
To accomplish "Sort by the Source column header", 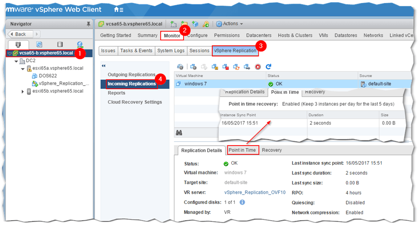I will pos(384,76).
